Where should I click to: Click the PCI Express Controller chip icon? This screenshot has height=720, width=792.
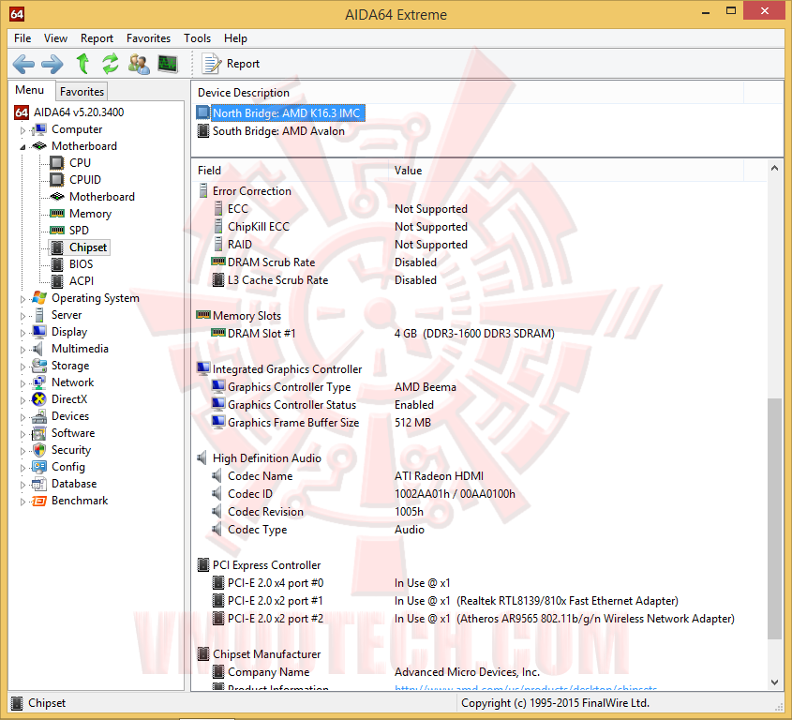pyautogui.click(x=203, y=565)
